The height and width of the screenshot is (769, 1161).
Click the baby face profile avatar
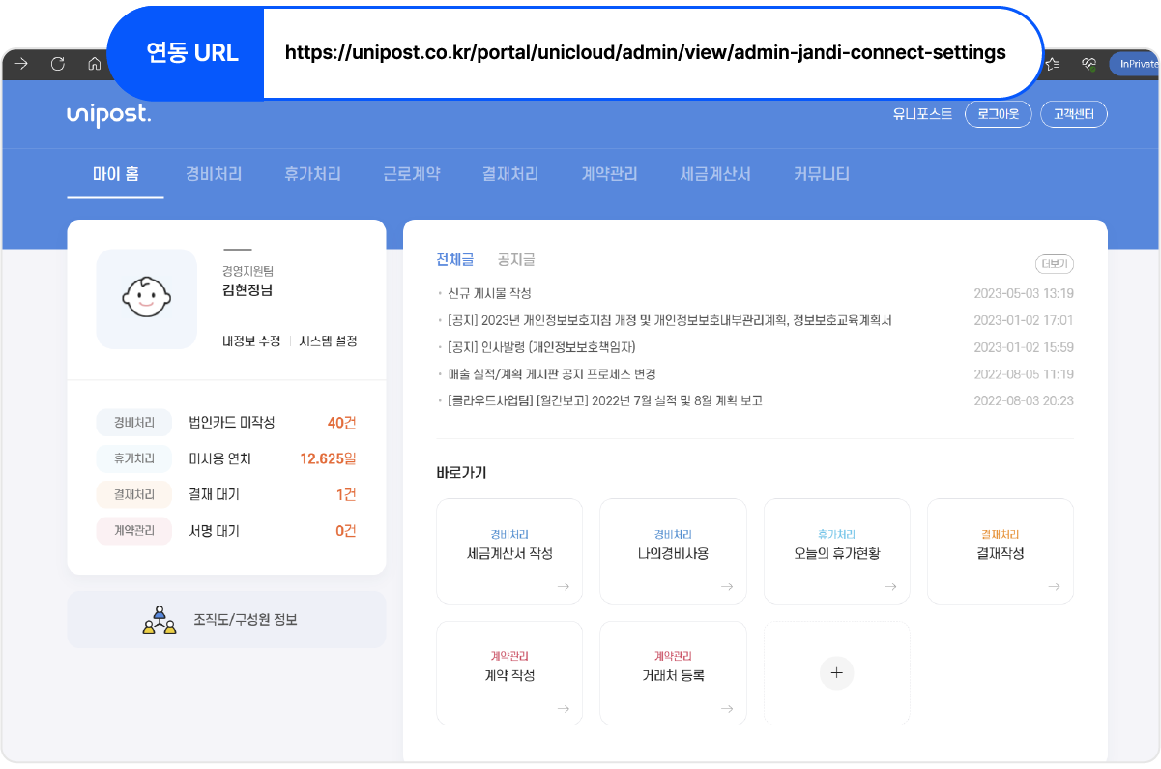pyautogui.click(x=146, y=298)
